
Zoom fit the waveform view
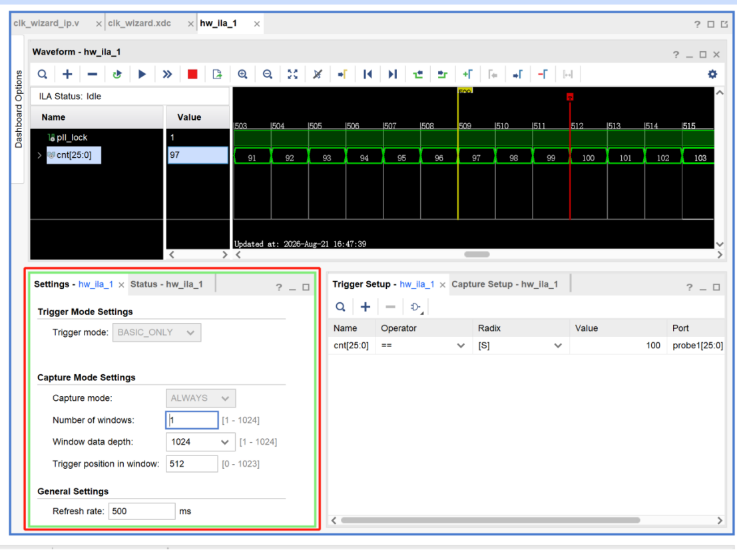pos(292,75)
